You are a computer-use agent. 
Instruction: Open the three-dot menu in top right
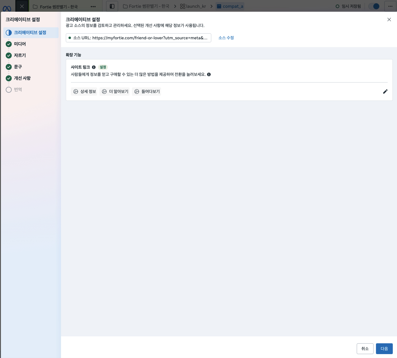click(390, 6)
